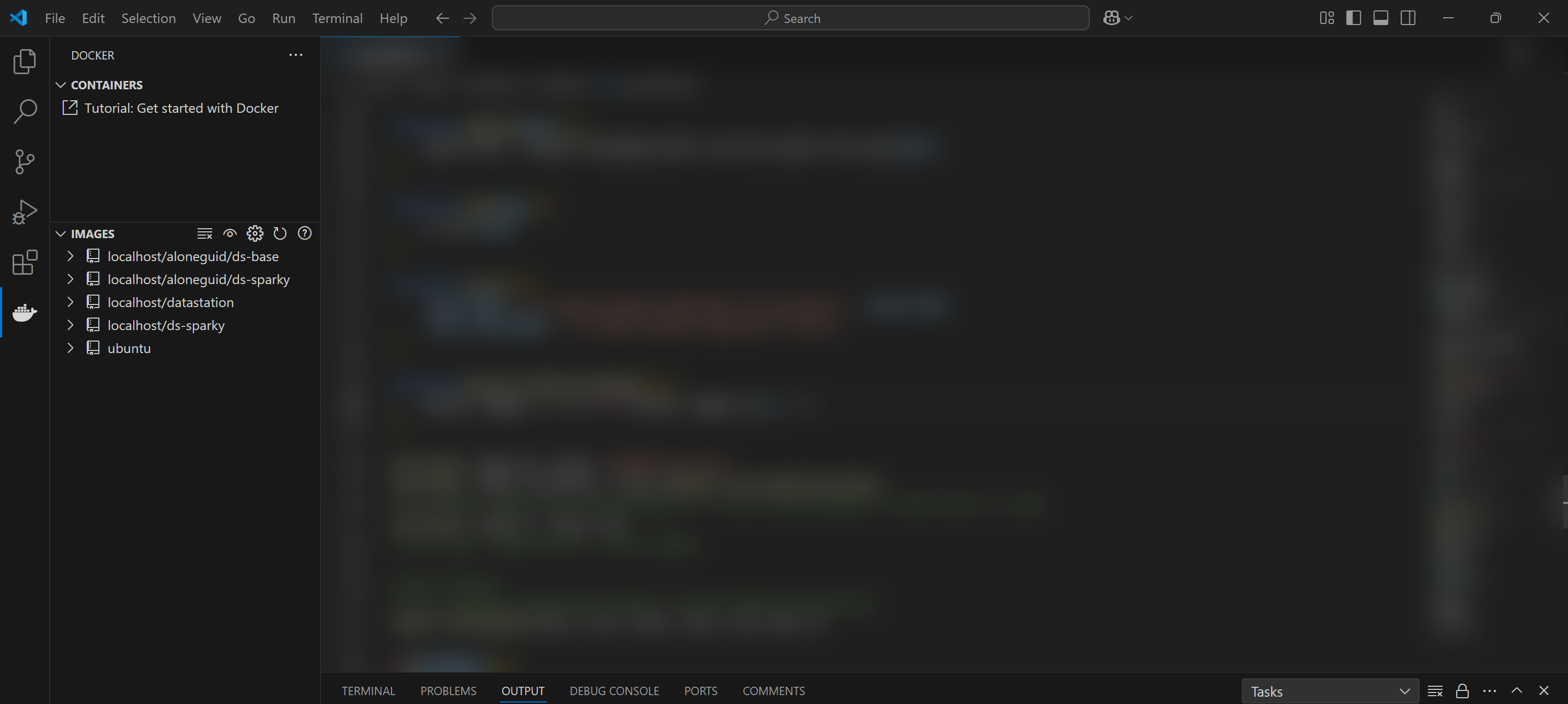Screen dimensions: 1568x704
Task: Expand localhost/datastation image
Action: 70,302
